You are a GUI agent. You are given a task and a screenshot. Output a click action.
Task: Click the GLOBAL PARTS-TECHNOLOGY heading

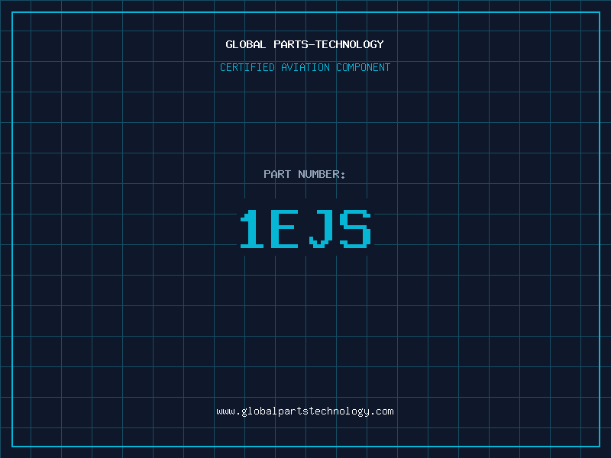(x=305, y=44)
